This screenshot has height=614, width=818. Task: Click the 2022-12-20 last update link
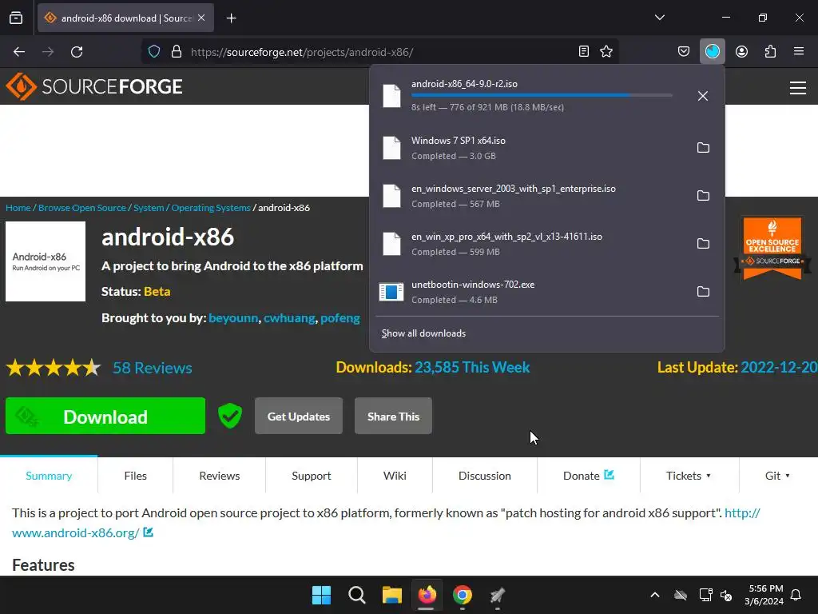(x=779, y=368)
